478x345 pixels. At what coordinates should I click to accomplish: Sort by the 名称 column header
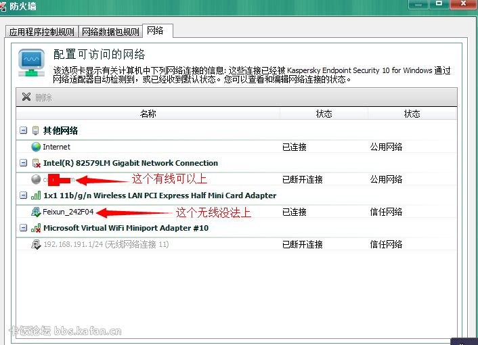pyautogui.click(x=148, y=114)
